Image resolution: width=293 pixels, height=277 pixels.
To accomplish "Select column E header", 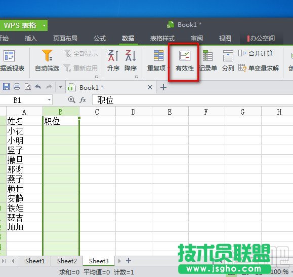I will coord(170,112).
